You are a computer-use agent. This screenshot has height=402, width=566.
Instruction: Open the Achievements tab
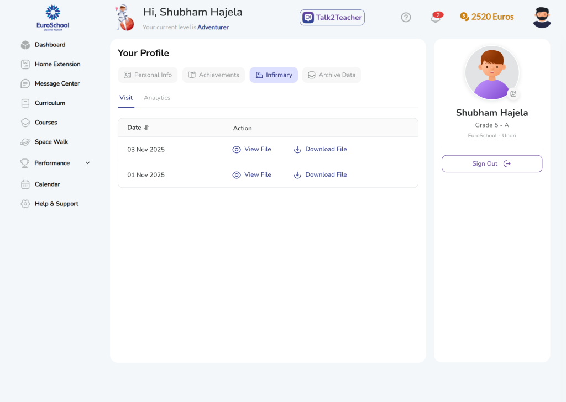tap(213, 75)
